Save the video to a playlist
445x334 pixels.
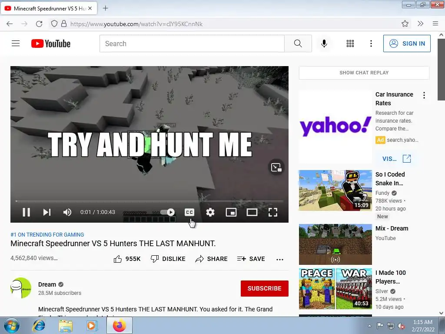(251, 259)
